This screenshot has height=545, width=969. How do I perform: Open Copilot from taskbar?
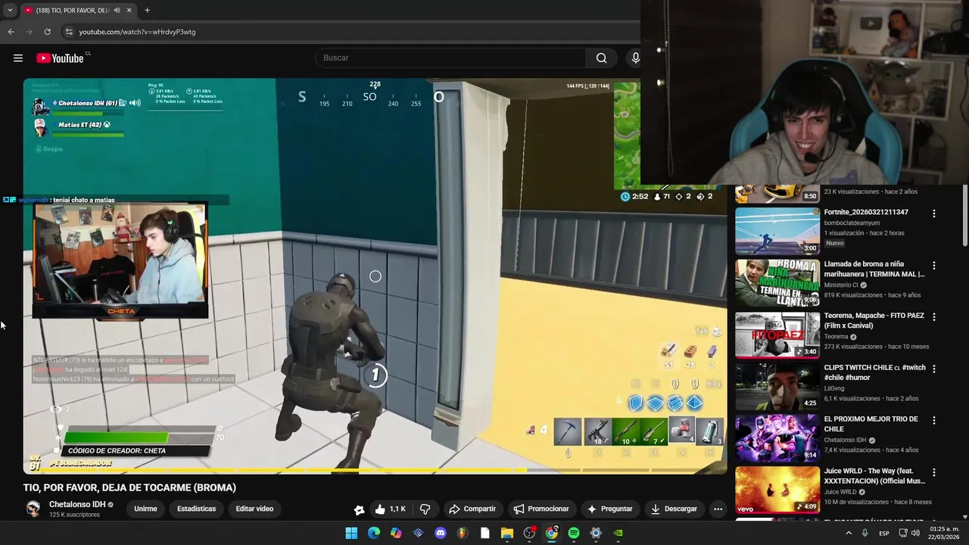pyautogui.click(x=396, y=533)
